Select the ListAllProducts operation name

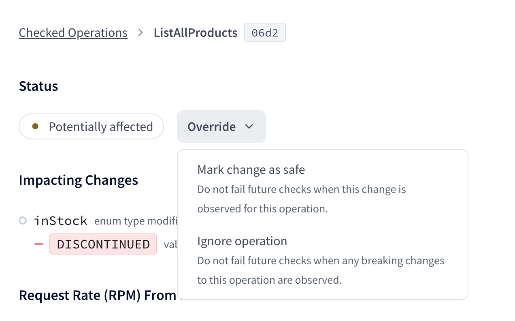(x=196, y=32)
